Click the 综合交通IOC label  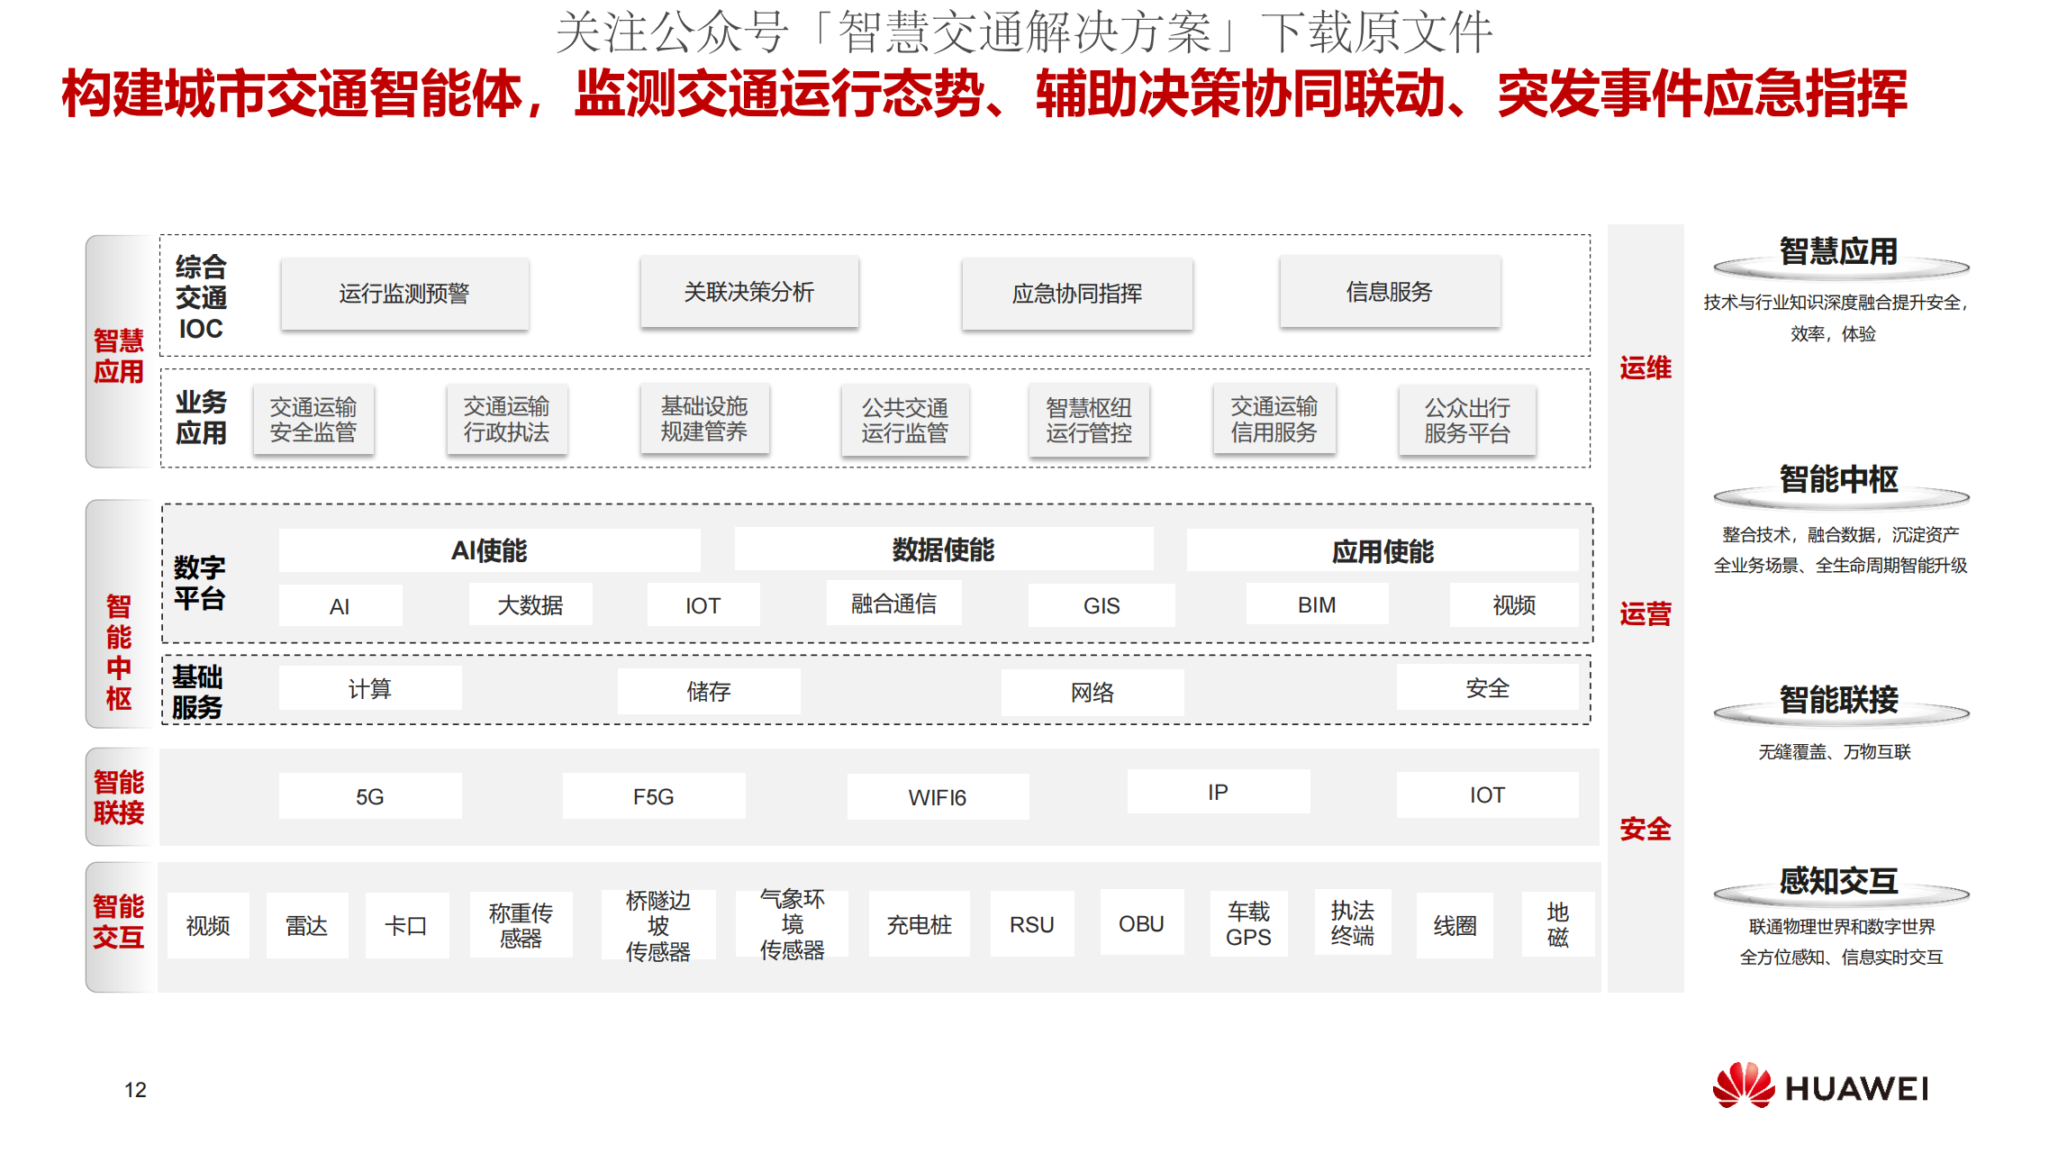pos(201,297)
